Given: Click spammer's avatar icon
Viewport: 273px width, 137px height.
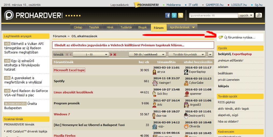Looking at the screenshot, I should coord(187,94).
